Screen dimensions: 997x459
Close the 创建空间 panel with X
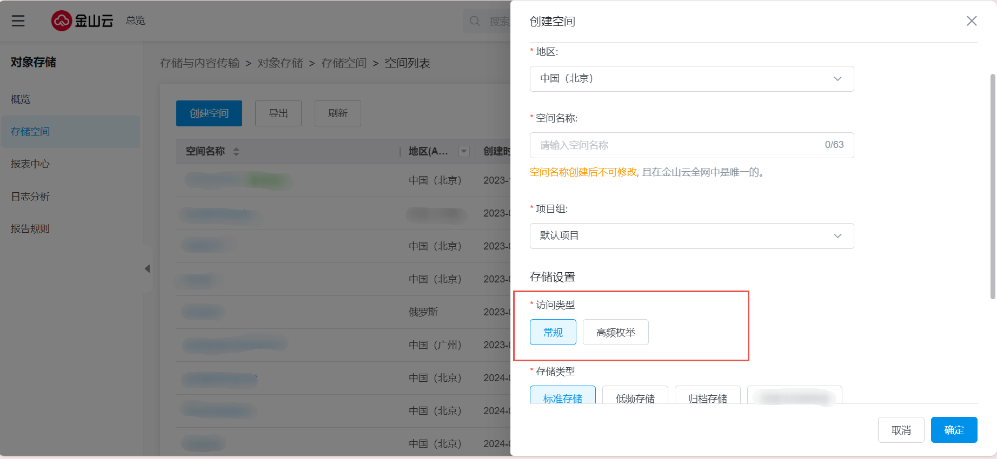[971, 21]
